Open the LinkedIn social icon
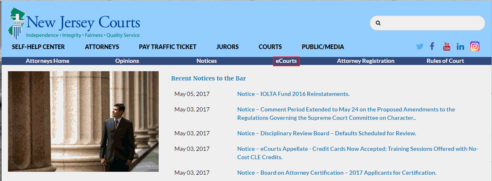The height and width of the screenshot is (181, 492). tap(460, 47)
